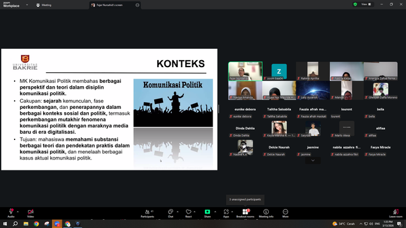Open Meeting info
This screenshot has width=406, height=228.
[266, 213]
